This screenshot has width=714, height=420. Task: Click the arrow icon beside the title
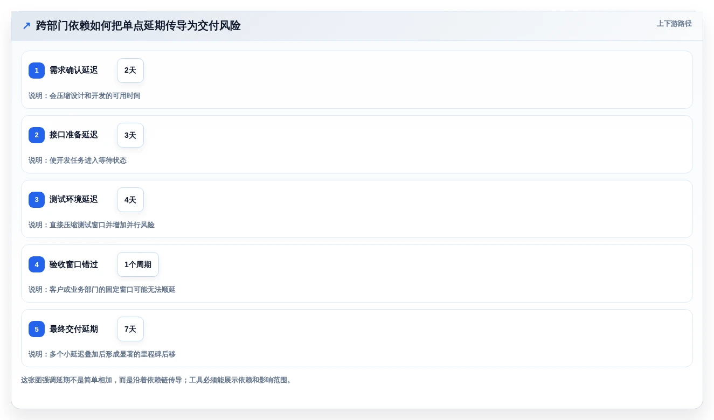pos(26,26)
